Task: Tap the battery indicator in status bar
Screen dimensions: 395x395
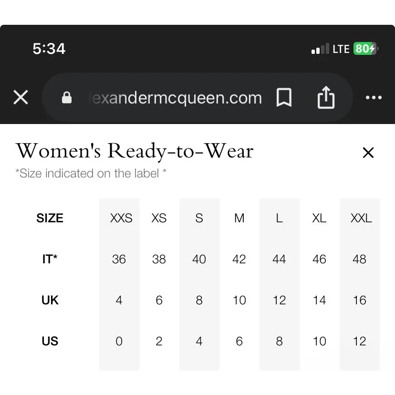Action: (x=366, y=49)
